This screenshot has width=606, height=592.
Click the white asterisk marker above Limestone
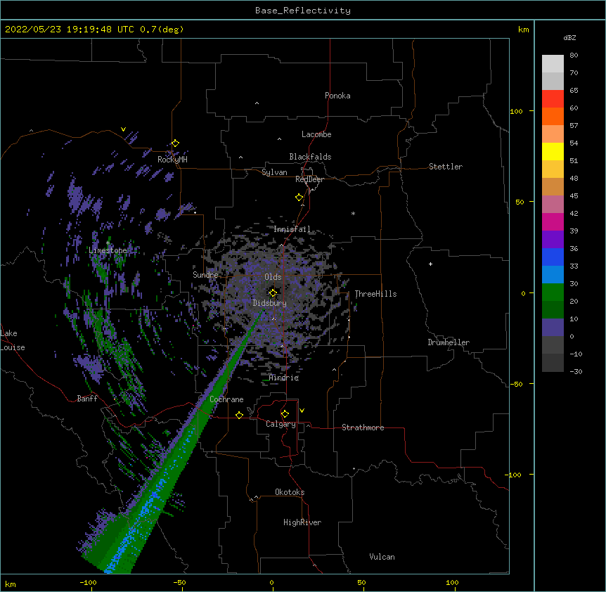pos(108,243)
